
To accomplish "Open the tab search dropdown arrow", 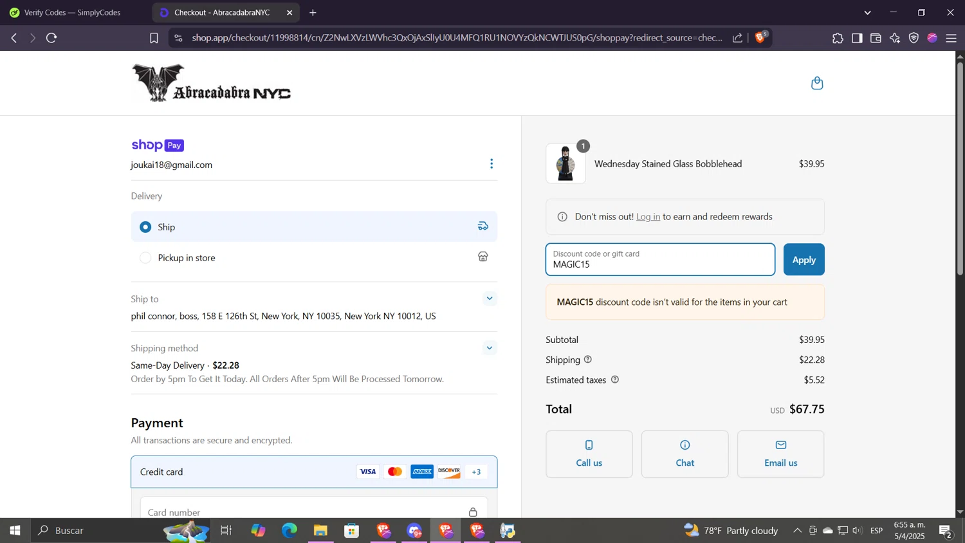I will coord(867,12).
